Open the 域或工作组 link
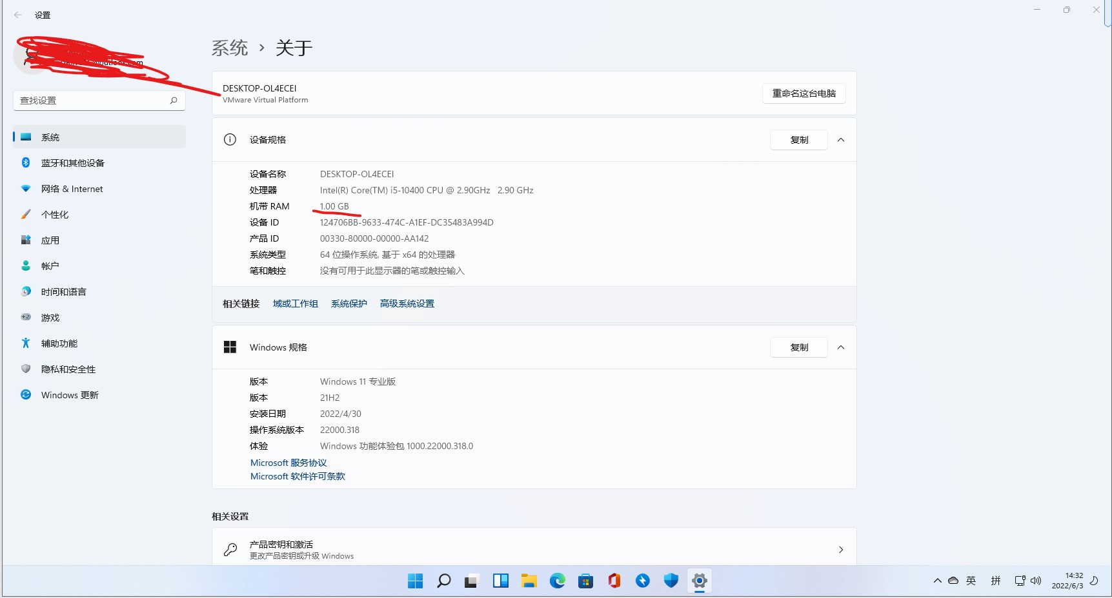This screenshot has height=598, width=1112. 296,304
